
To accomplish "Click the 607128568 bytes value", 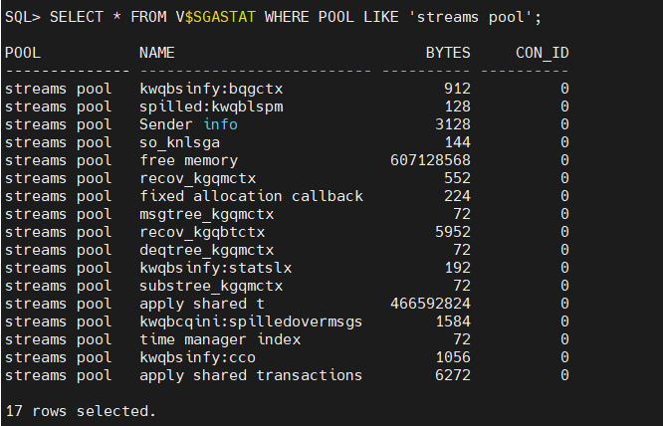I will [x=430, y=160].
